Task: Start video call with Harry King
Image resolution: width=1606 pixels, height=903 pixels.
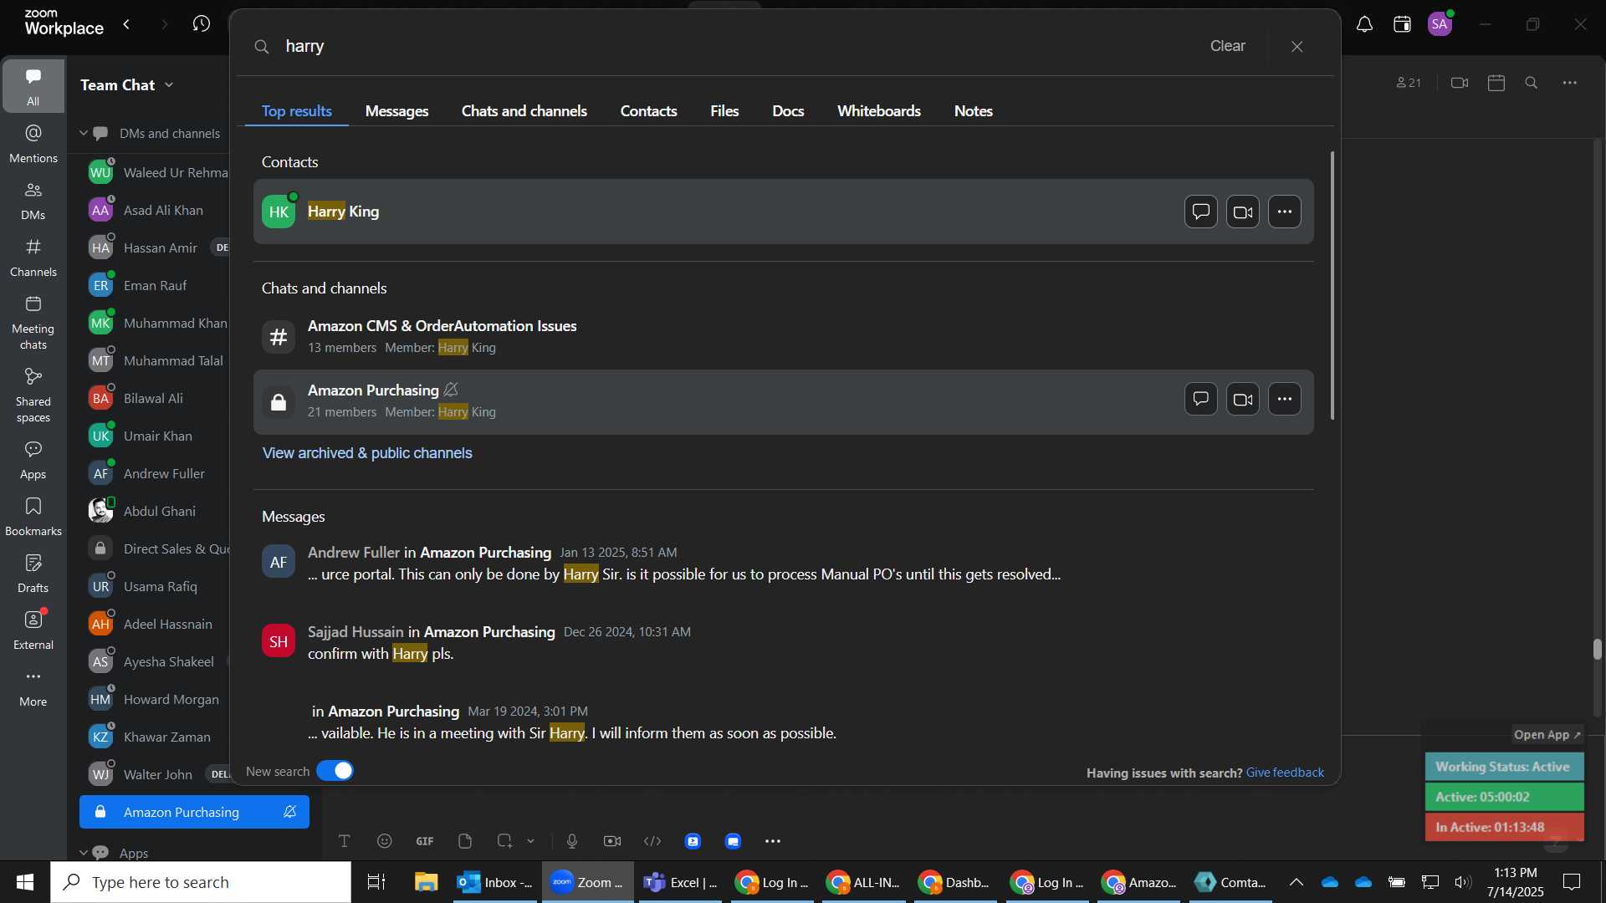Action: click(1242, 212)
